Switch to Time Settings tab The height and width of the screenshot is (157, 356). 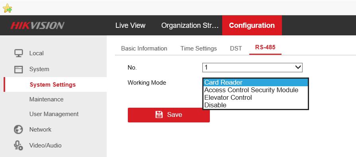click(199, 48)
